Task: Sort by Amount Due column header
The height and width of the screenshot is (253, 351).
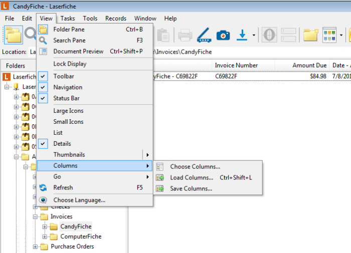Action: [x=302, y=65]
